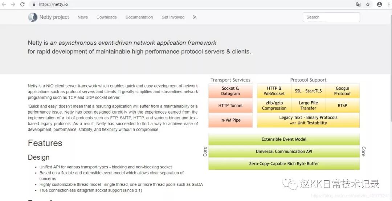Click the Protocol Support heading

tap(308, 80)
